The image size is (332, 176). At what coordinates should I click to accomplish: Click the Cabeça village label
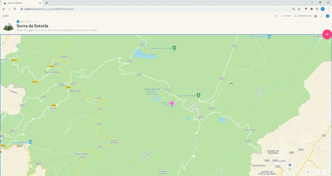tap(53, 108)
